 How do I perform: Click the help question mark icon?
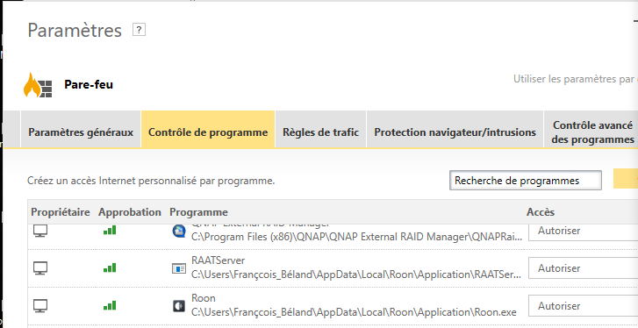point(139,30)
